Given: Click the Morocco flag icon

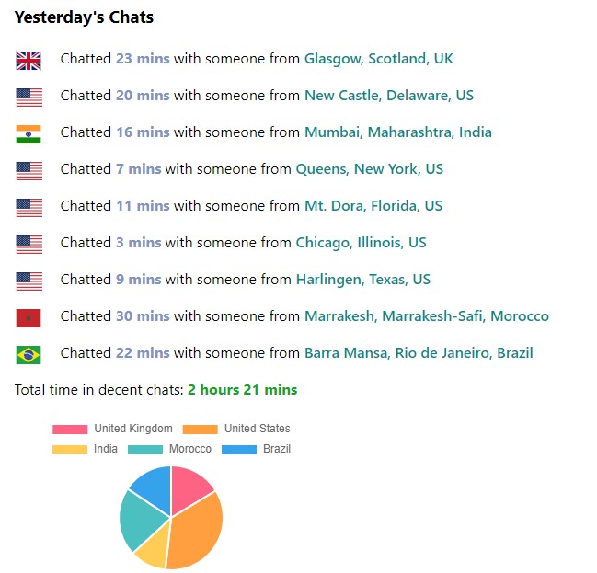Looking at the screenshot, I should click(29, 318).
